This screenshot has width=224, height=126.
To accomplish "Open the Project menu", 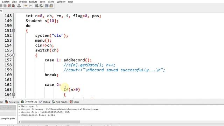I will 23,2.
